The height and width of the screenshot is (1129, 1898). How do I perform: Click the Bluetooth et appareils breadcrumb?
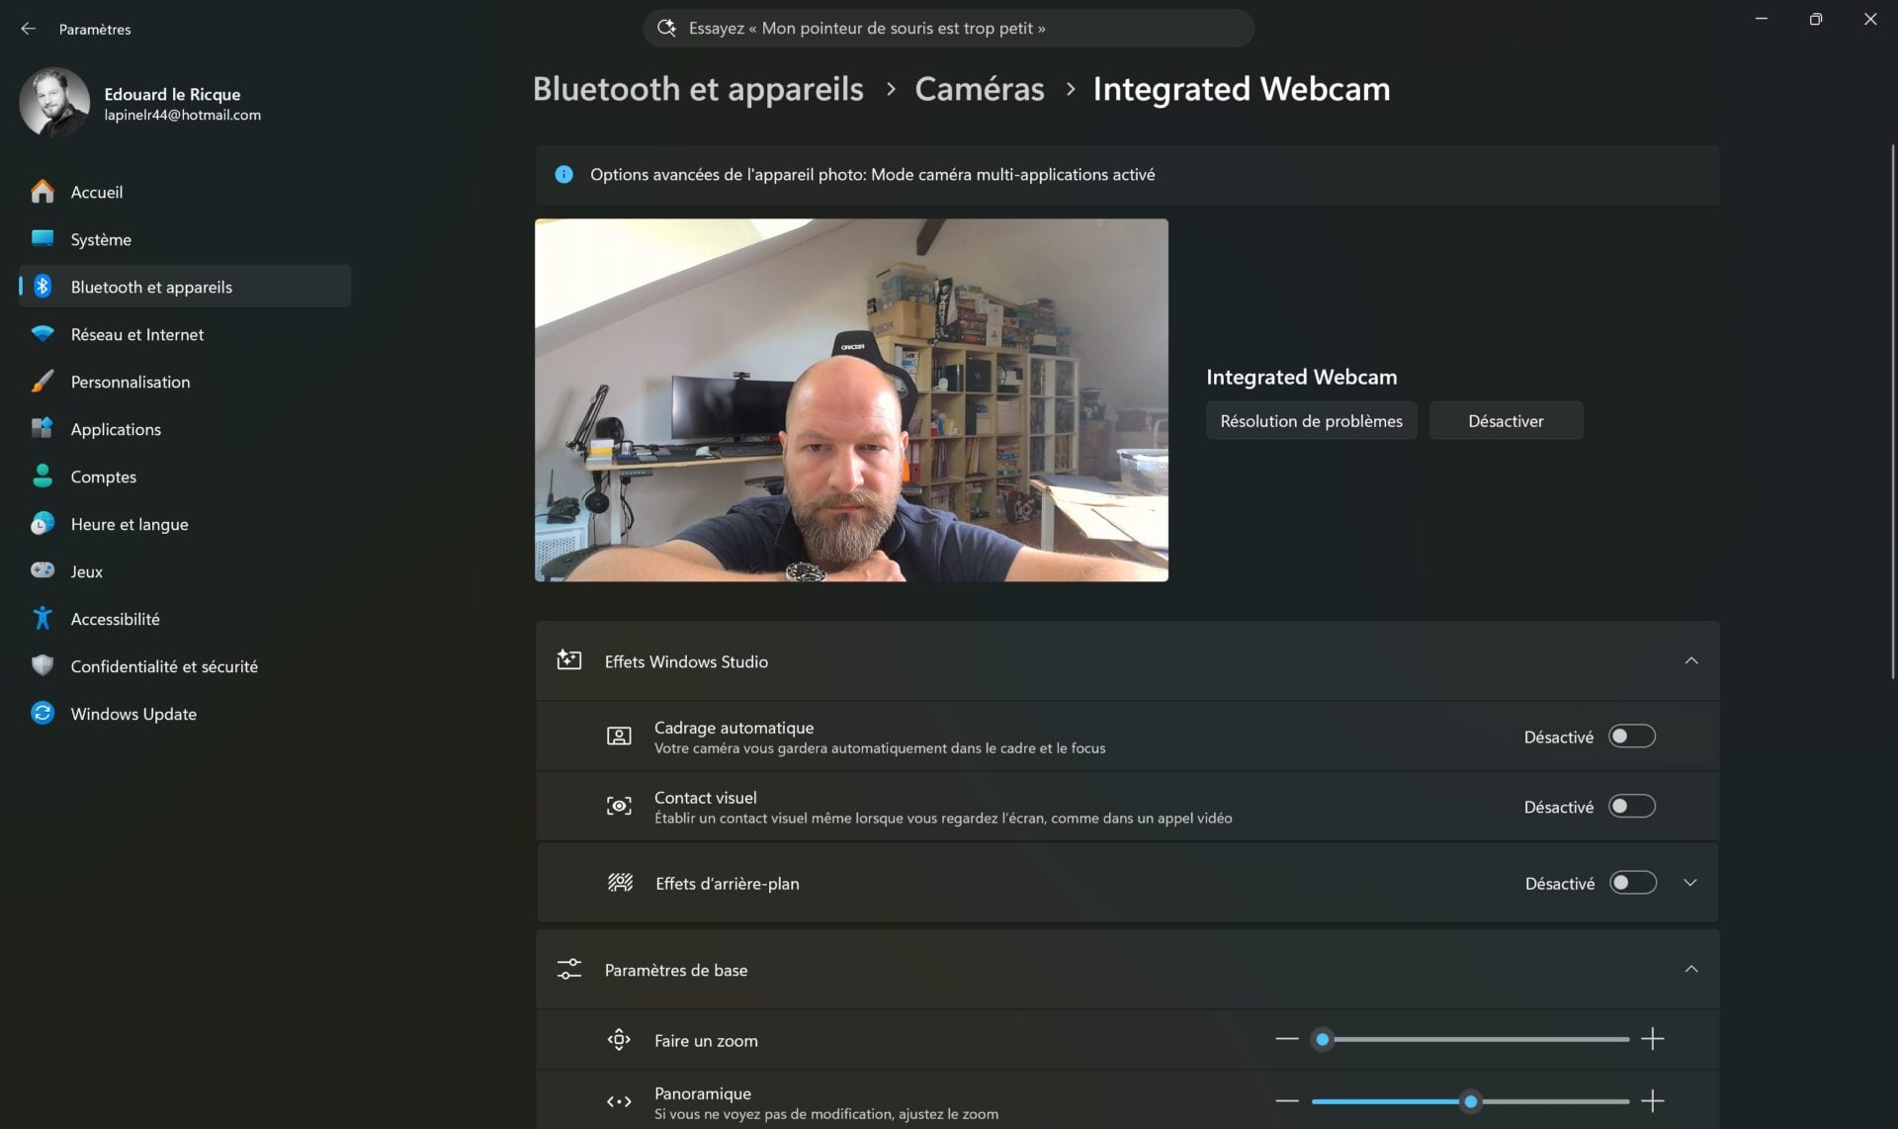tap(698, 89)
